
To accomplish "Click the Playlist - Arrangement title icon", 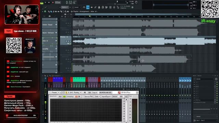I will [x=72, y=12].
